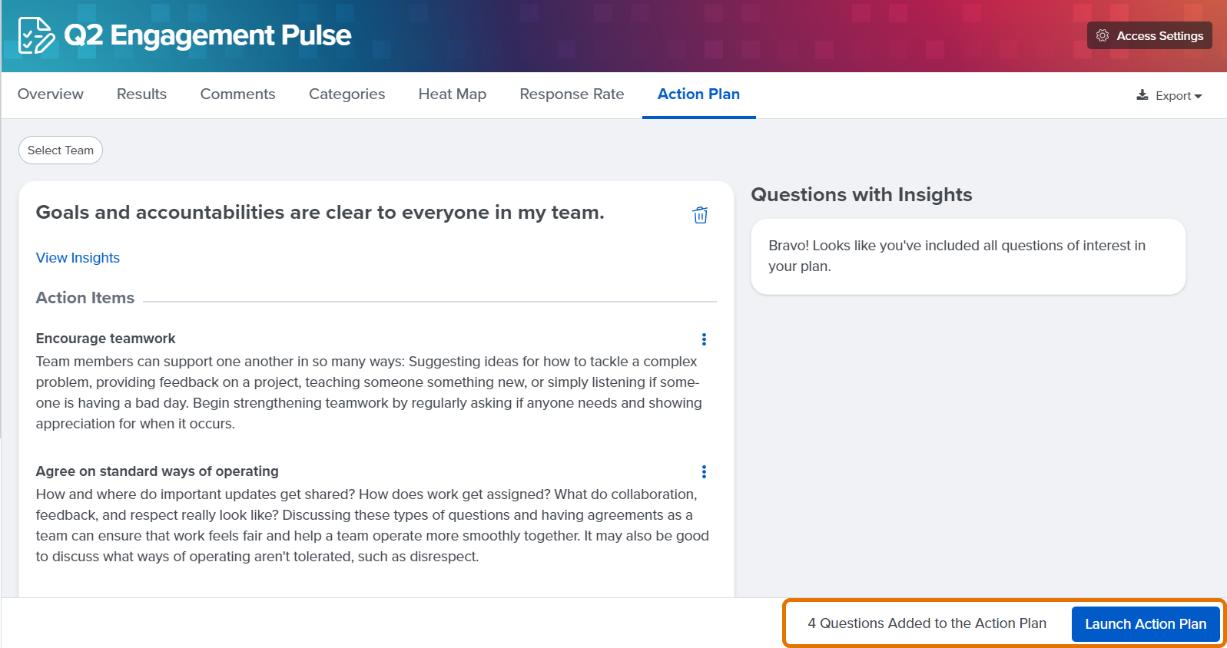Screen dimensions: 1227x648
Task: Click the standard ways of operating description paragraph
Action: [x=373, y=525]
